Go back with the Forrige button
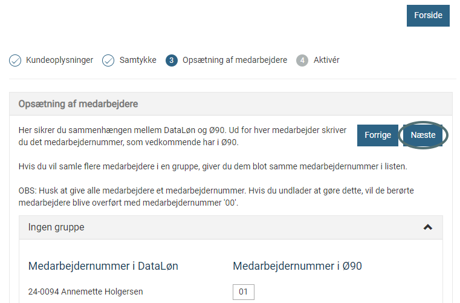The width and height of the screenshot is (460, 303). [x=378, y=135]
